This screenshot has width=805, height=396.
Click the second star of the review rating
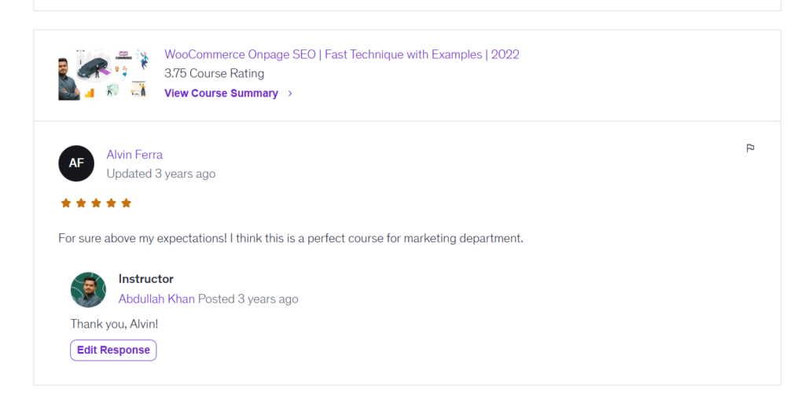click(81, 203)
